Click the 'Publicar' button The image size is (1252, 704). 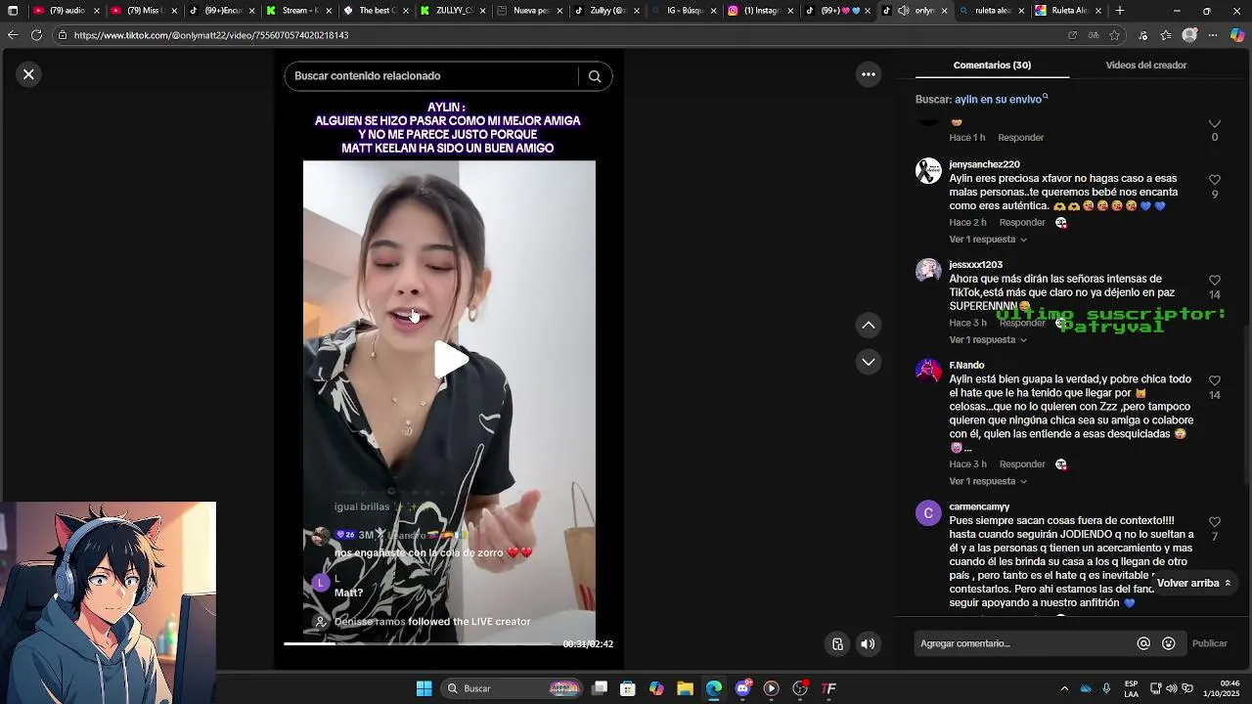[1209, 643]
